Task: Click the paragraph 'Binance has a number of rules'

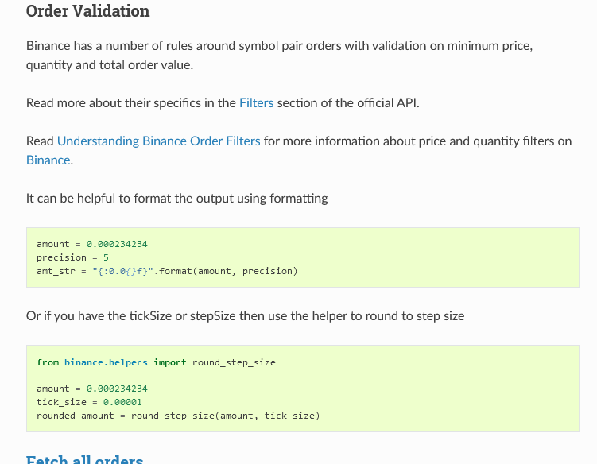Action: click(x=279, y=55)
